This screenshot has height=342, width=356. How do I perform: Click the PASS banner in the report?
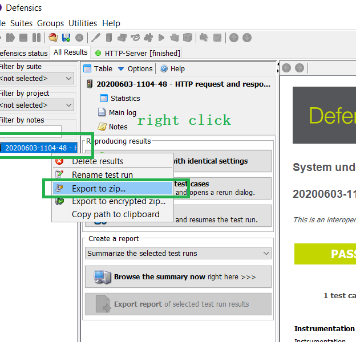click(x=325, y=254)
